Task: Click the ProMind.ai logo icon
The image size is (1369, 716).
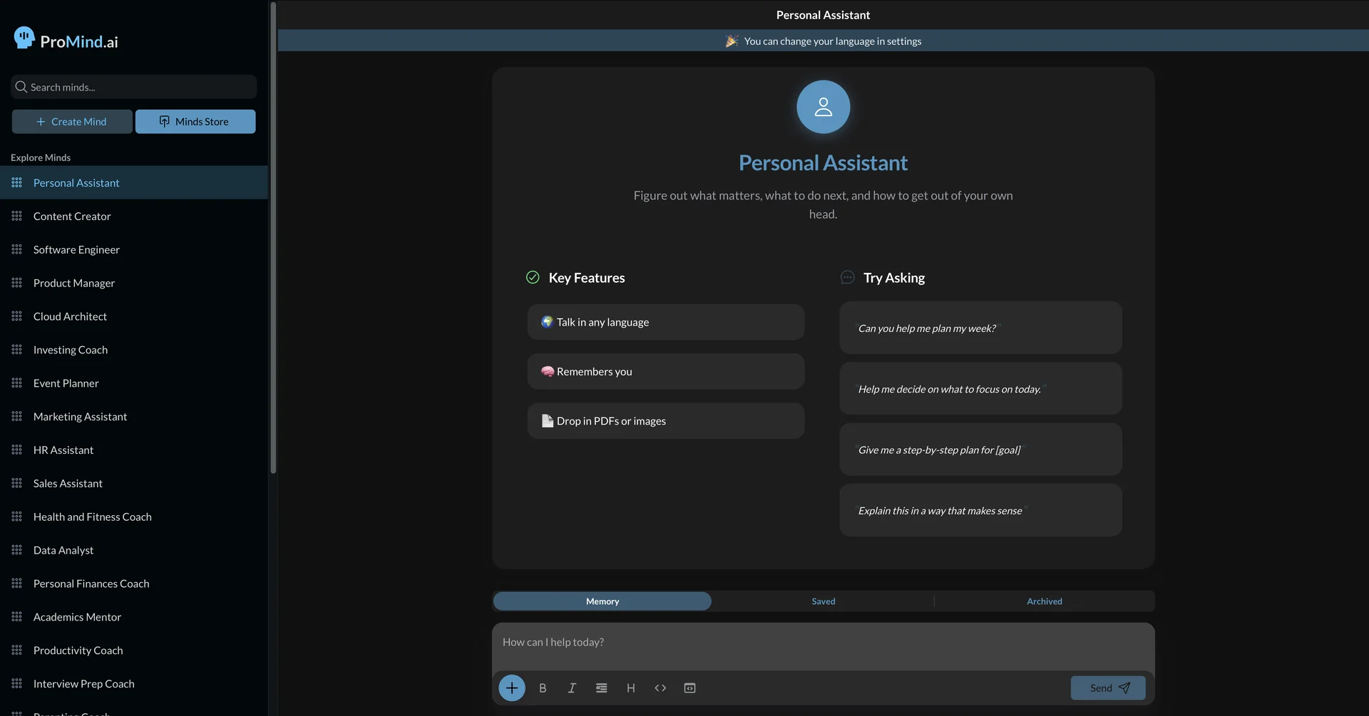Action: tap(24, 38)
